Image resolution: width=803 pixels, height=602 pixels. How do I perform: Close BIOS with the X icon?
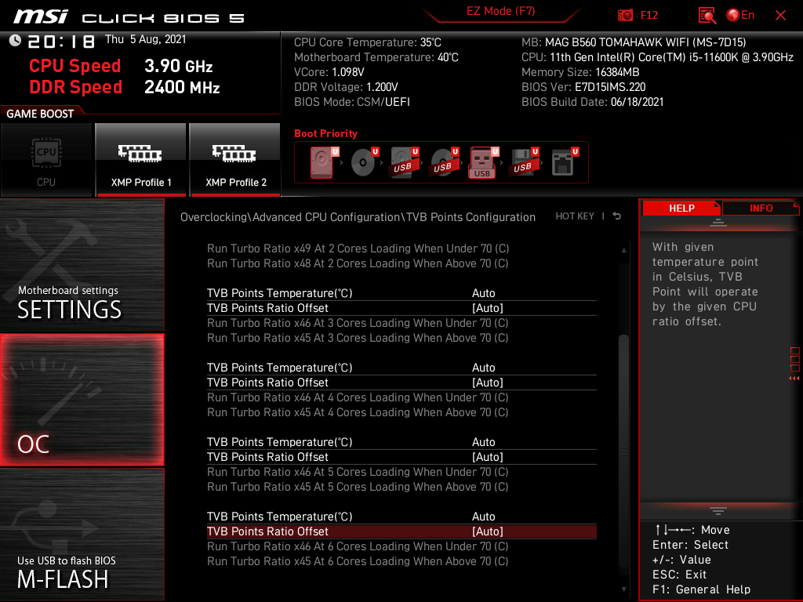pos(780,16)
